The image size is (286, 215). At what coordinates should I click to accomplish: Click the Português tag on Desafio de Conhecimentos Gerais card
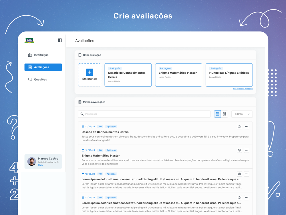click(115, 69)
